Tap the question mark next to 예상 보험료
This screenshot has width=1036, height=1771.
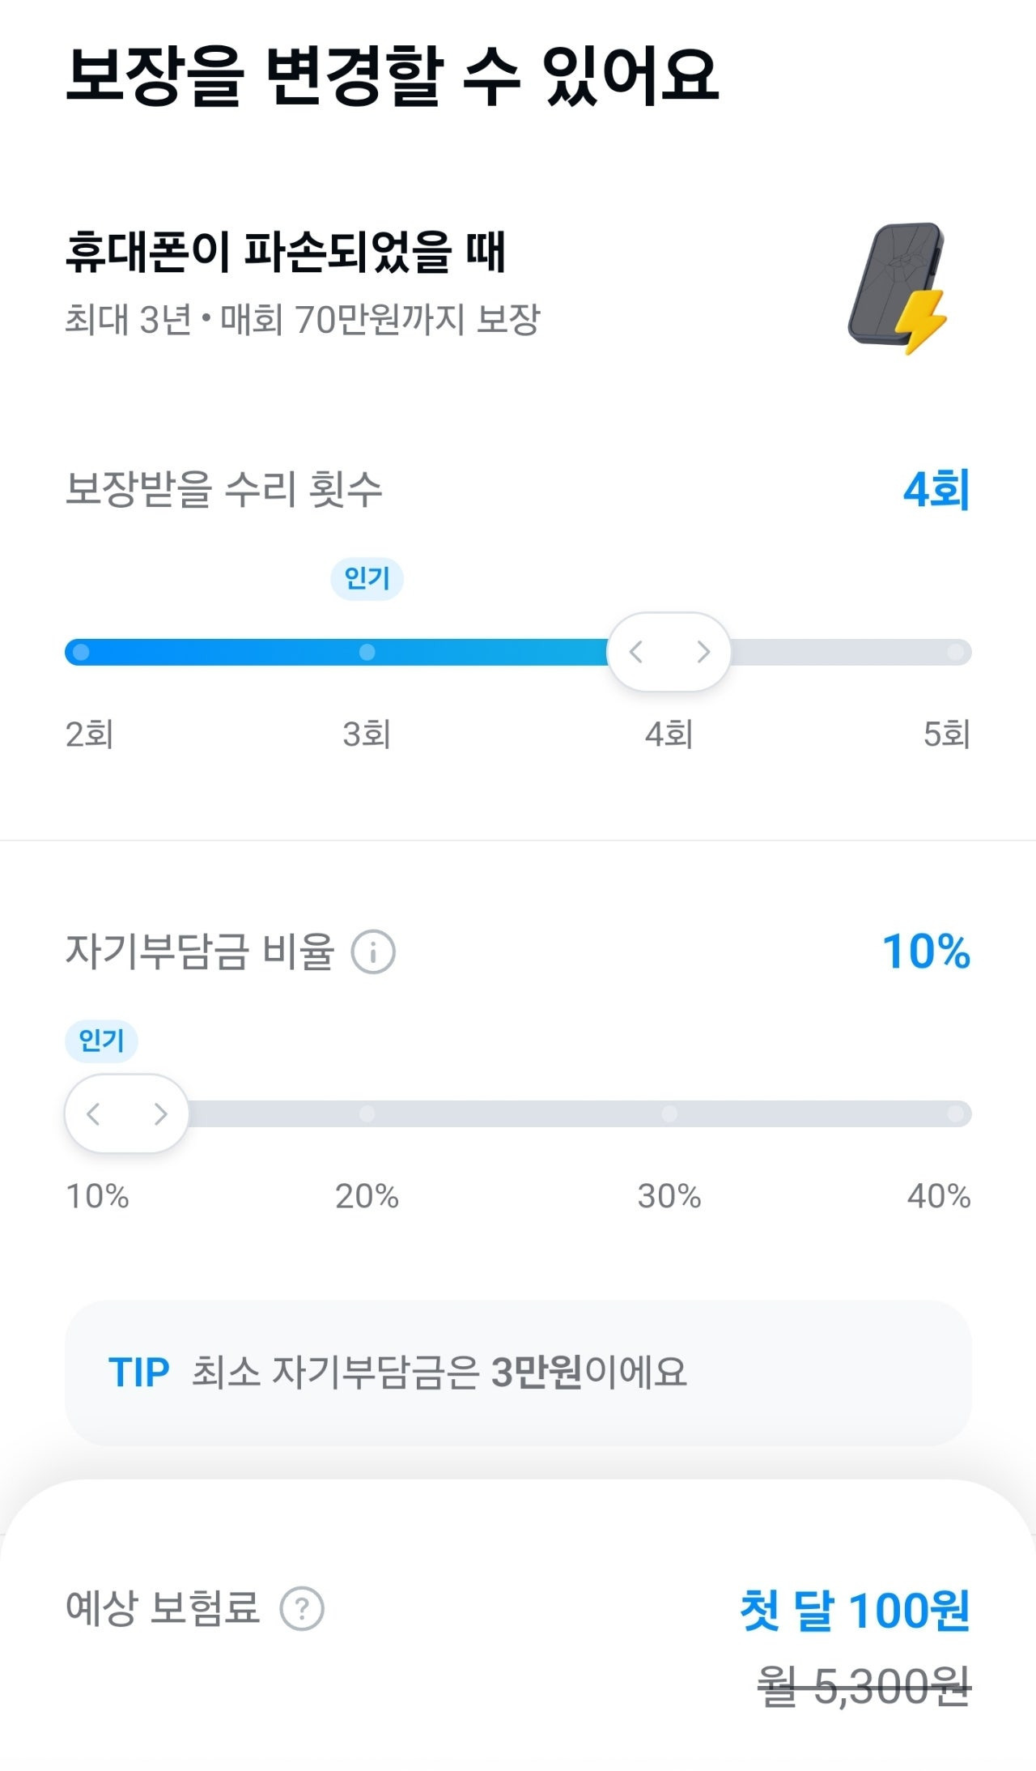(302, 1608)
